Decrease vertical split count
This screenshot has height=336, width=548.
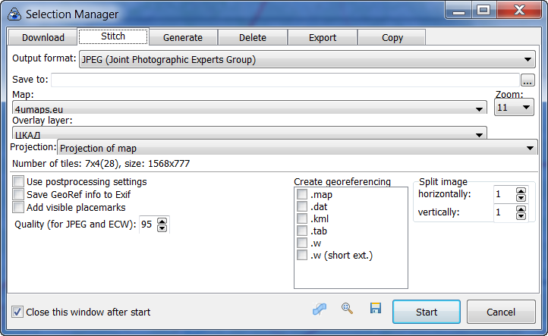(520, 217)
